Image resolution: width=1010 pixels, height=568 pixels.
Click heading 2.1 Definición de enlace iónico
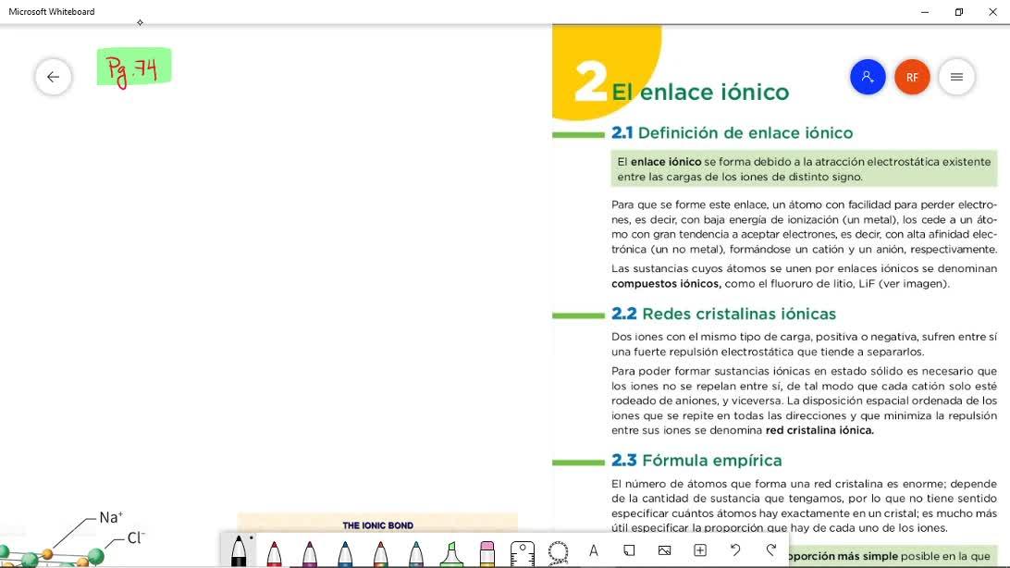[x=733, y=132]
